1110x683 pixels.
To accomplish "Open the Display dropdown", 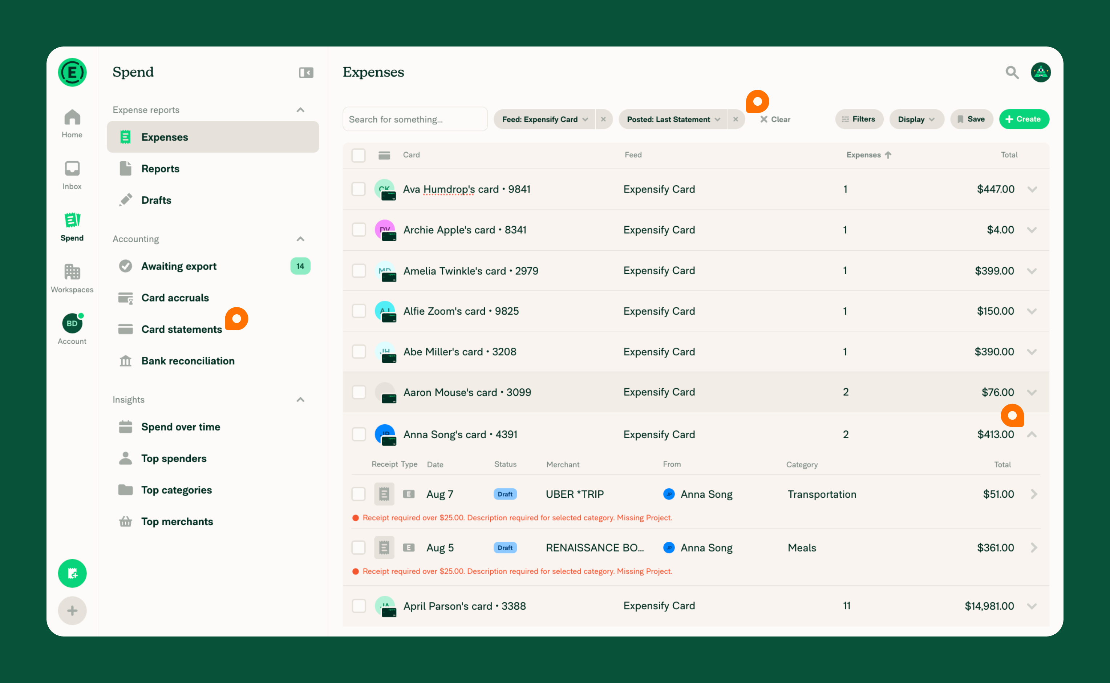I will 916,119.
